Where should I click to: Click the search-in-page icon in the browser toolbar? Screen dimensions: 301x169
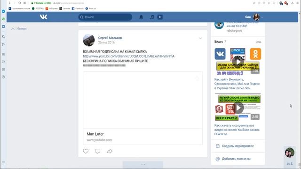tap(254, 3)
